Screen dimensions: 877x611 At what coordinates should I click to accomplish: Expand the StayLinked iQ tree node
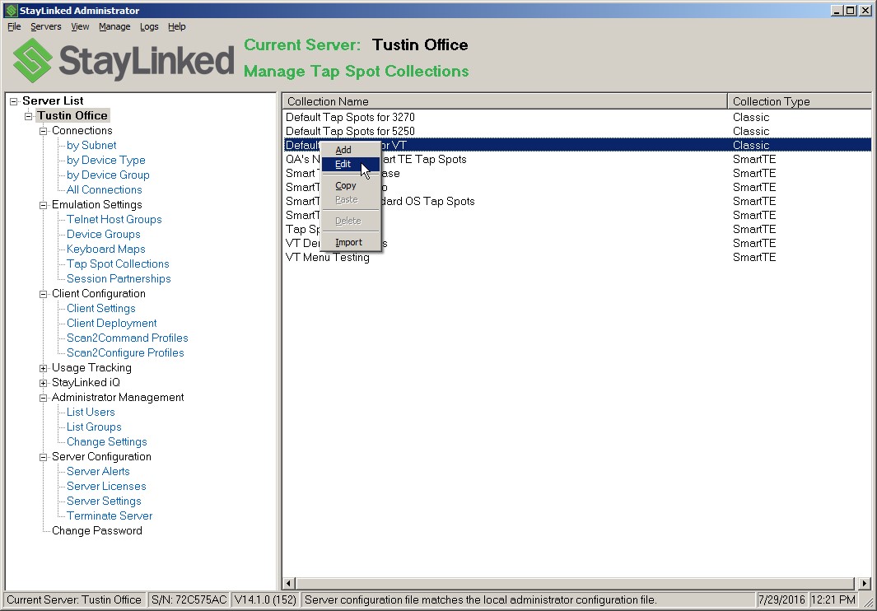pos(44,383)
